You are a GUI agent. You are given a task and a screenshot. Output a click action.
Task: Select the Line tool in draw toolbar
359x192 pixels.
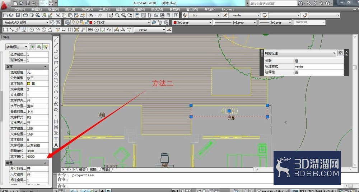click(x=56, y=39)
